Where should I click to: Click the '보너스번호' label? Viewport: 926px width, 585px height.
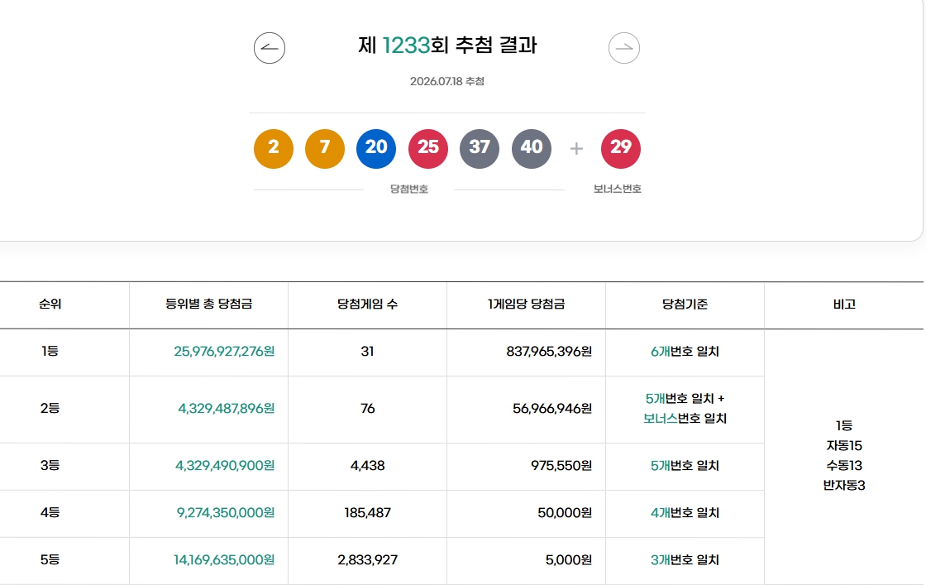(x=617, y=189)
